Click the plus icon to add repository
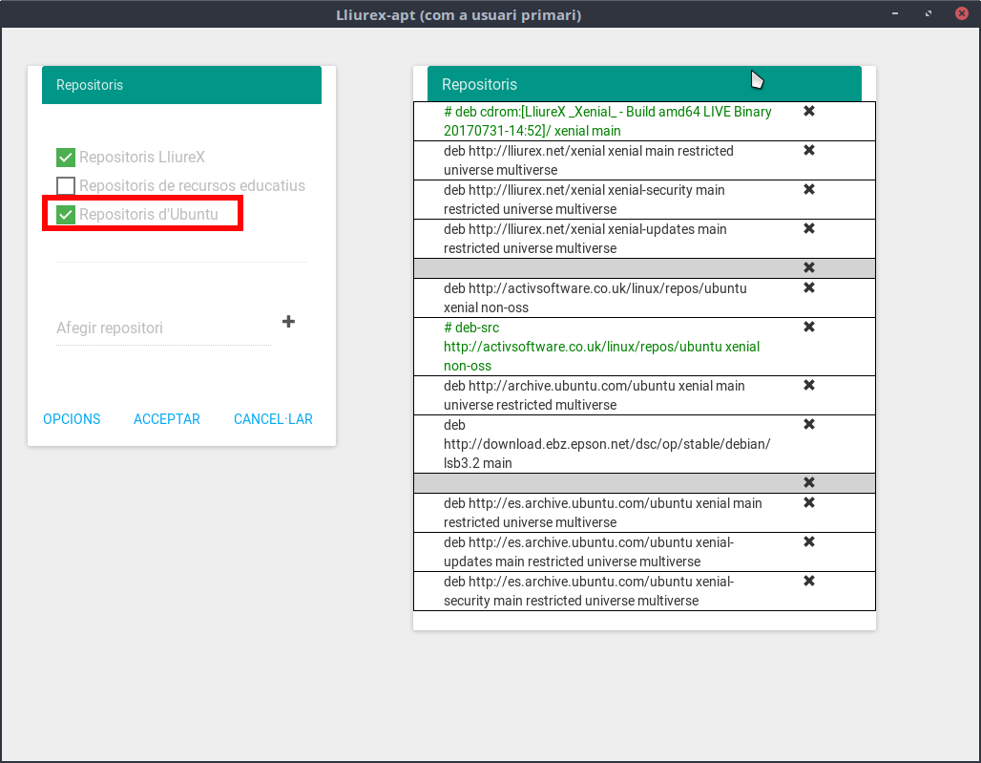 [x=288, y=322]
